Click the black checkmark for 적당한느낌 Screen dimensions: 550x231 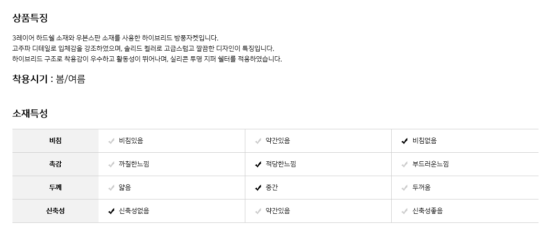(258, 164)
